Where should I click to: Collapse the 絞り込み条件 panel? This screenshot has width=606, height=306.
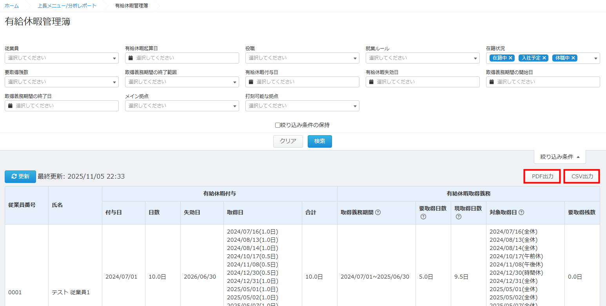point(560,157)
